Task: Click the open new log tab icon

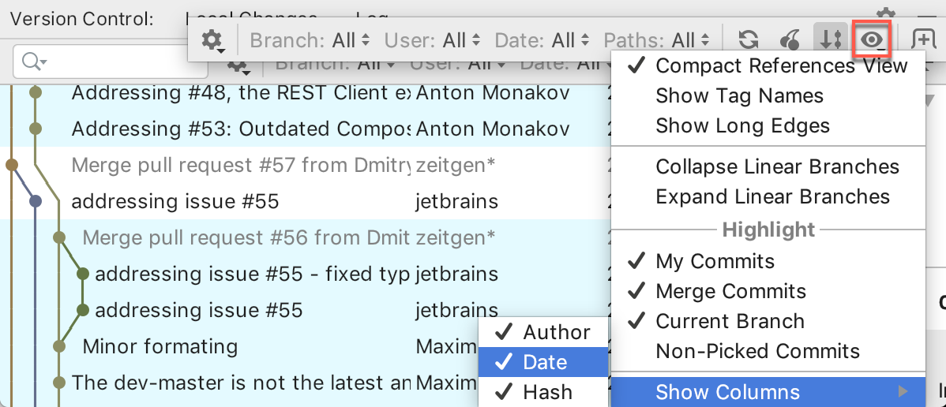Action: pyautogui.click(x=922, y=39)
